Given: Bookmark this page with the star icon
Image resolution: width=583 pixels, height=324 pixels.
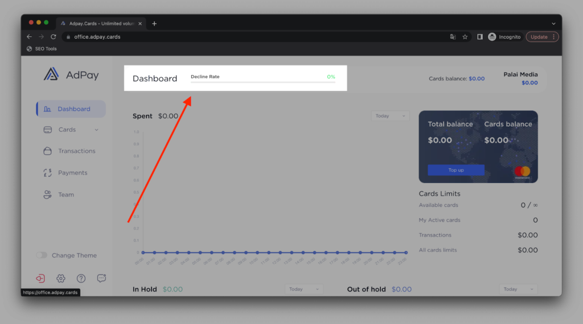Looking at the screenshot, I should coord(465,37).
